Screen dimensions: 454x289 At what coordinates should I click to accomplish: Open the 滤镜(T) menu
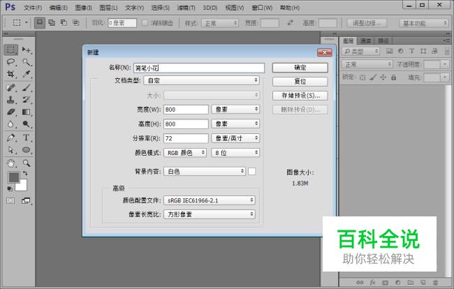[186, 8]
